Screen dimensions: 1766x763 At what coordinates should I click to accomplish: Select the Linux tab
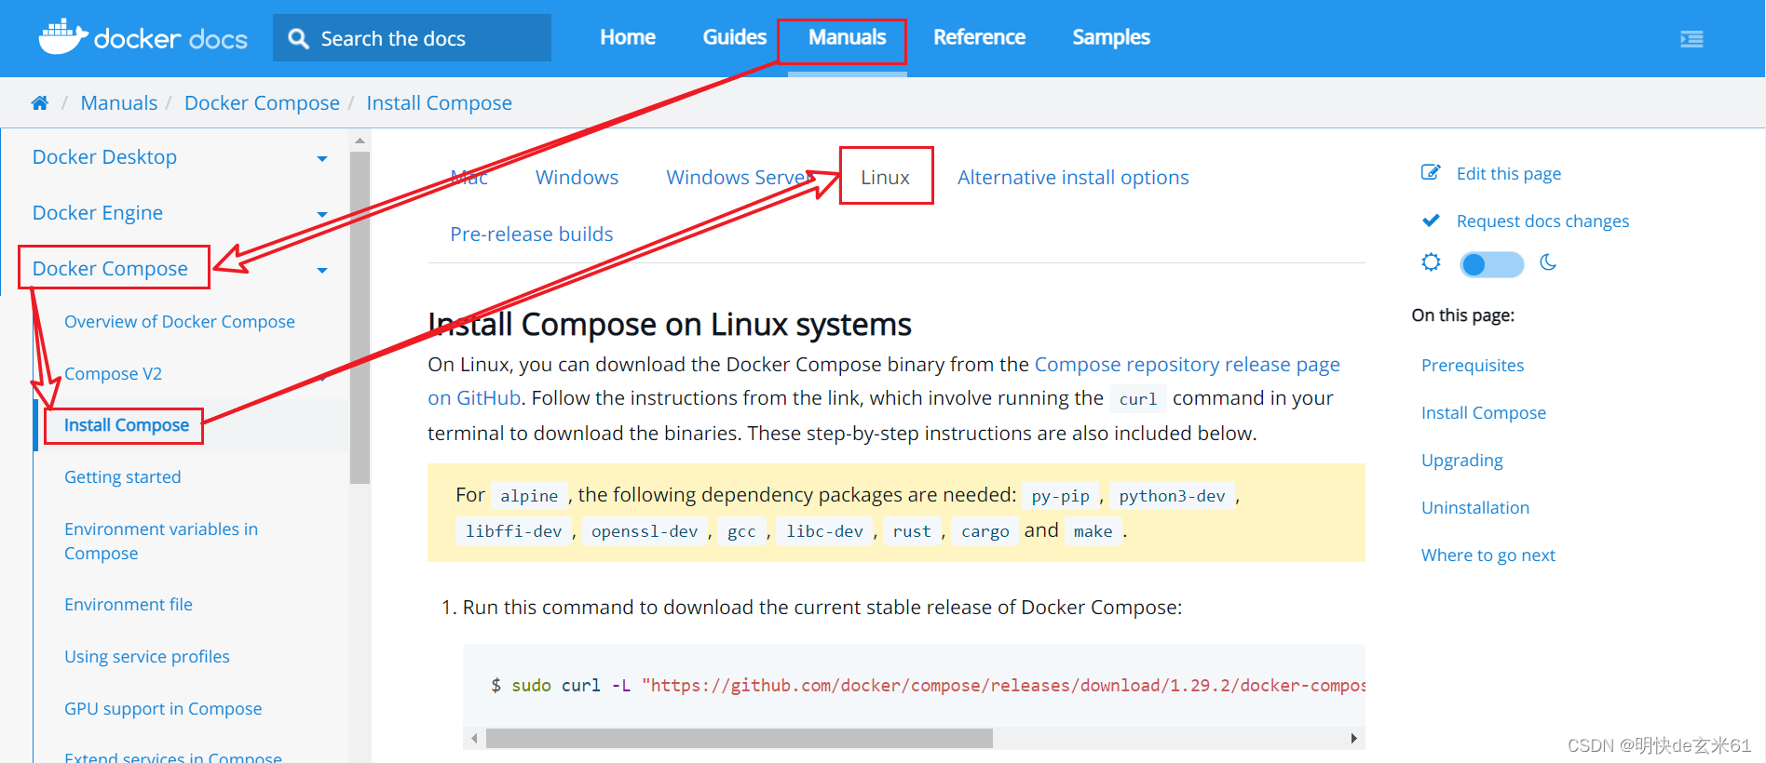click(x=885, y=178)
